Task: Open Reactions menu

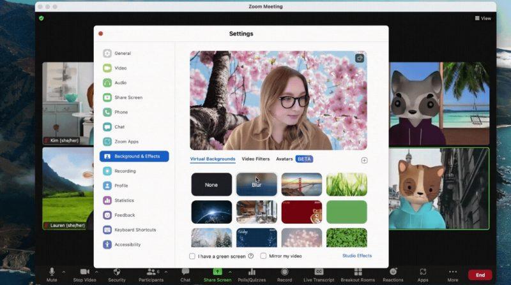Action: 393,275
